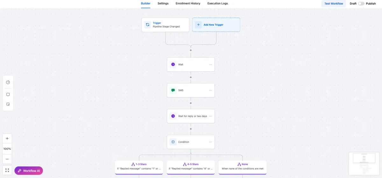Zoom out with the minus button
Image resolution: width=382 pixels, height=178 pixels.
(x=7, y=159)
